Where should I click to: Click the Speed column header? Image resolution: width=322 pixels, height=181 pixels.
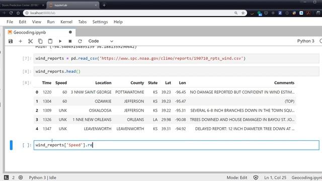pos(61,82)
